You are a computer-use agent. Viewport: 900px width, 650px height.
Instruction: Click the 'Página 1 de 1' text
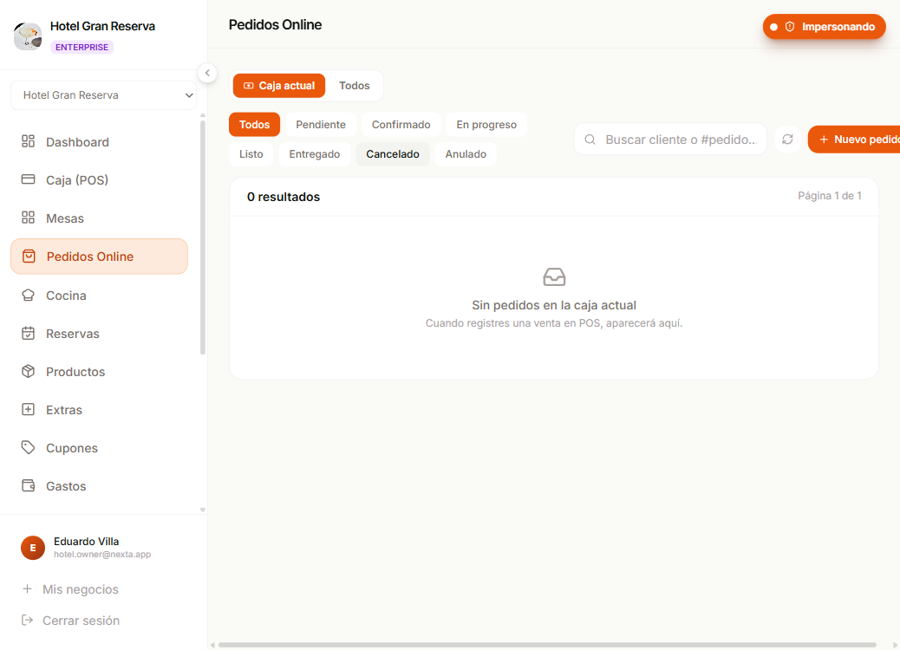(x=830, y=196)
